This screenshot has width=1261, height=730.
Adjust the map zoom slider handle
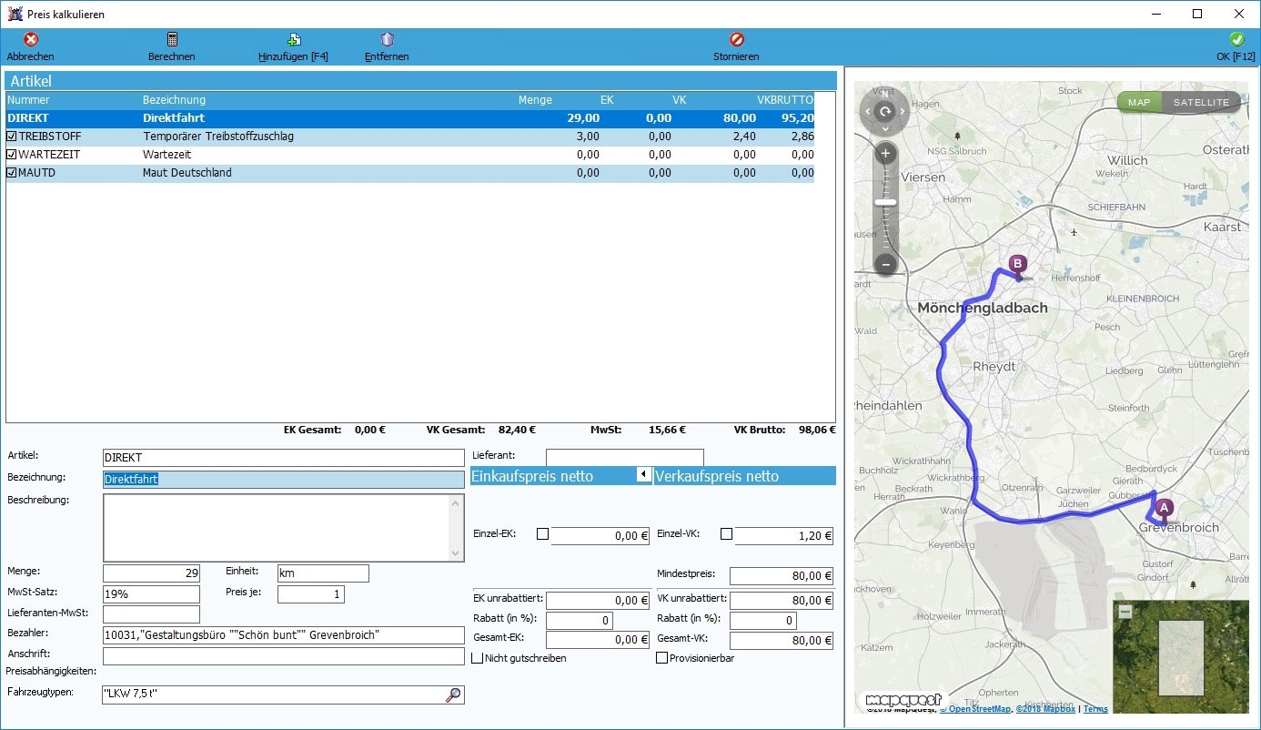click(x=885, y=202)
